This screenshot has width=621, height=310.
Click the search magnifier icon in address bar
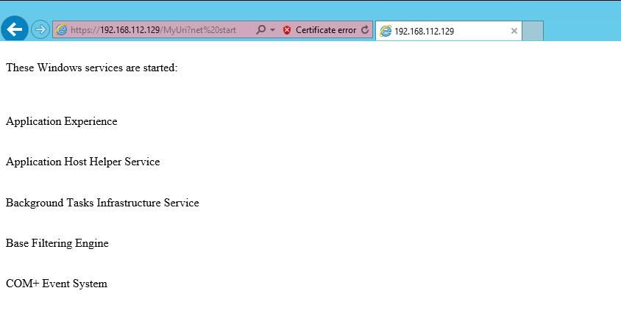(260, 29)
